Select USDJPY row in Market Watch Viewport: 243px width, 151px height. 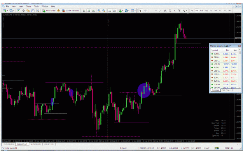224,64
